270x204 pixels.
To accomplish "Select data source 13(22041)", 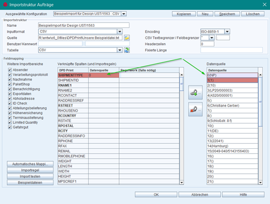I will pyautogui.click(x=232, y=141).
